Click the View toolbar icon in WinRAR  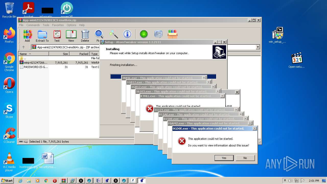pyautogui.click(x=71, y=36)
